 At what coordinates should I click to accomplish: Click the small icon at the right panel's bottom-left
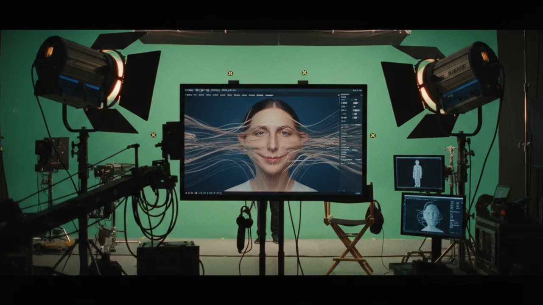pos(339,189)
